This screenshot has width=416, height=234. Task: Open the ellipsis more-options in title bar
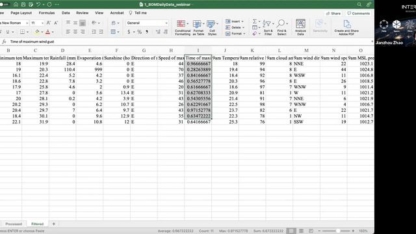tap(57, 5)
